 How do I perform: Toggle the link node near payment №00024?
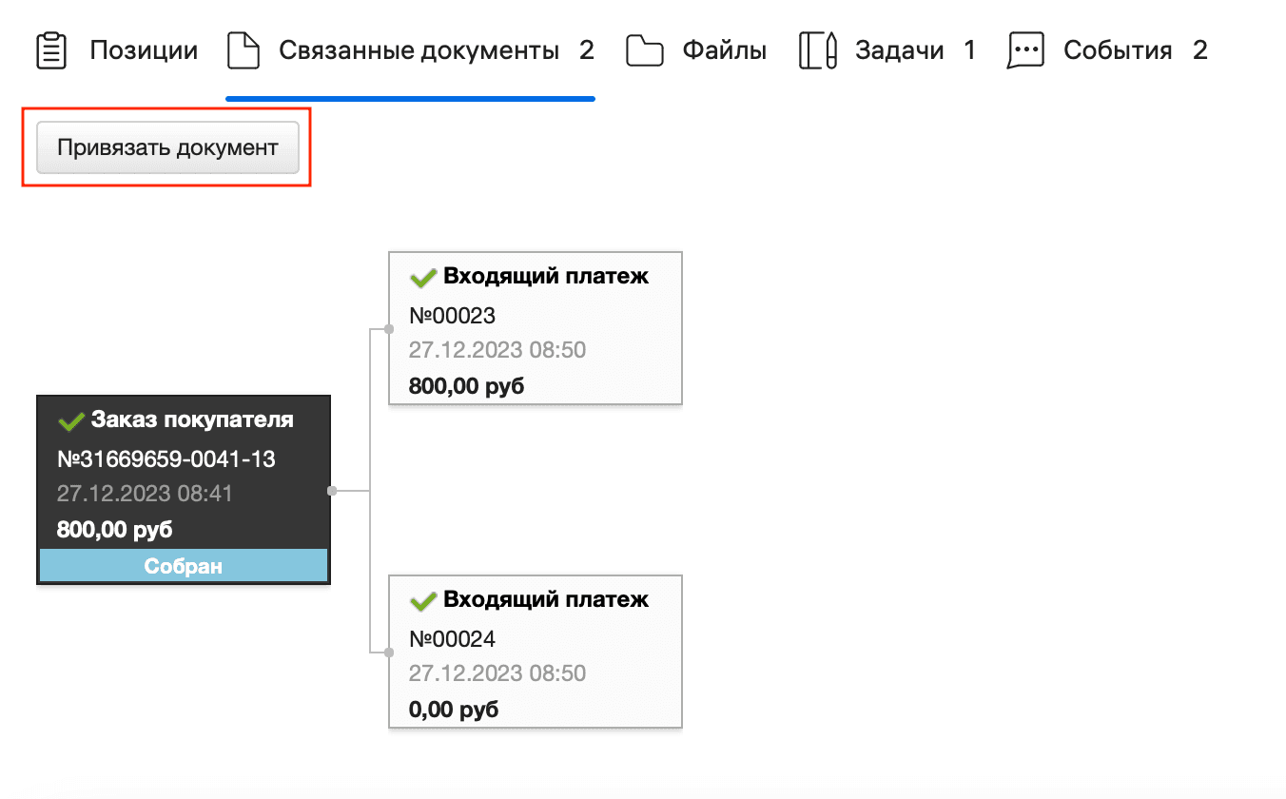click(x=387, y=652)
